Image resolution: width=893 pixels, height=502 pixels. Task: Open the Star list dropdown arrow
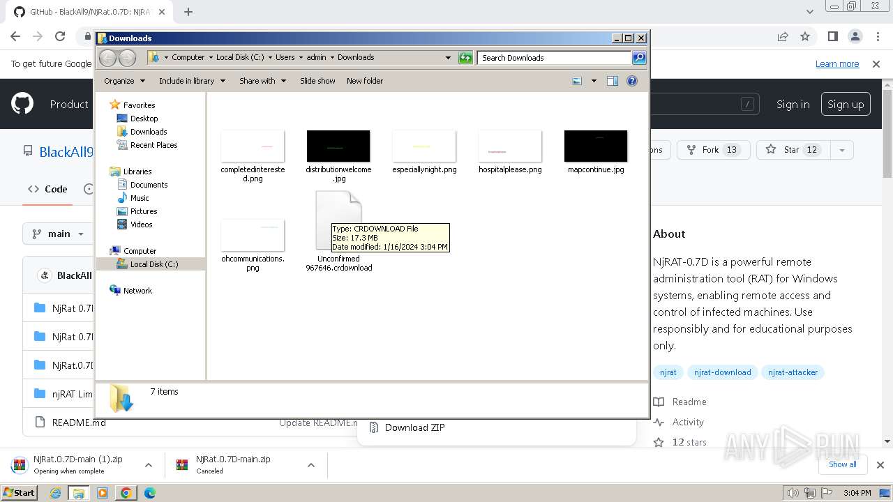pos(842,150)
